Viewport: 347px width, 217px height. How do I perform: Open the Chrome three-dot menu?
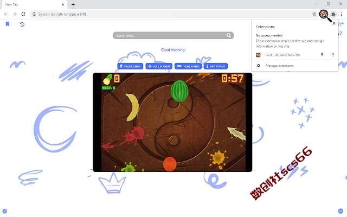[x=341, y=14]
